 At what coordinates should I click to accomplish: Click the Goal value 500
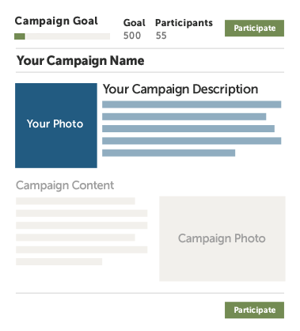point(132,36)
